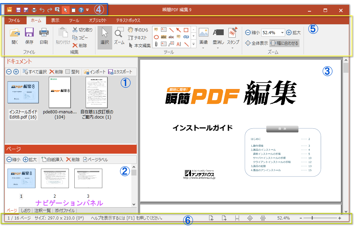Open the quick access toolbar customize arrow
Image resolution: width=354 pixels, height=226 pixels.
pyautogui.click(x=87, y=10)
